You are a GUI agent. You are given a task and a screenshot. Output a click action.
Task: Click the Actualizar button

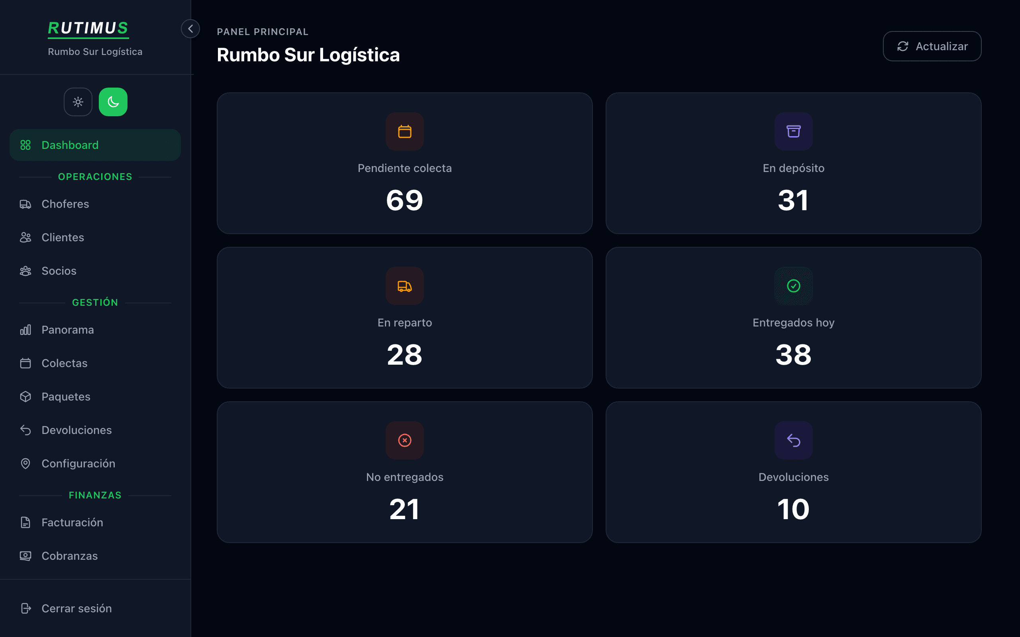pyautogui.click(x=932, y=46)
